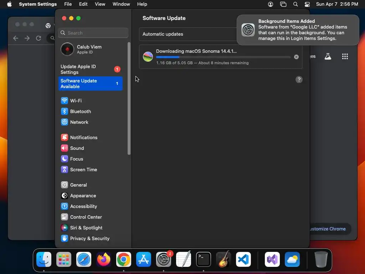
Task: Select Appearance in the sidebar
Action: (90, 196)
